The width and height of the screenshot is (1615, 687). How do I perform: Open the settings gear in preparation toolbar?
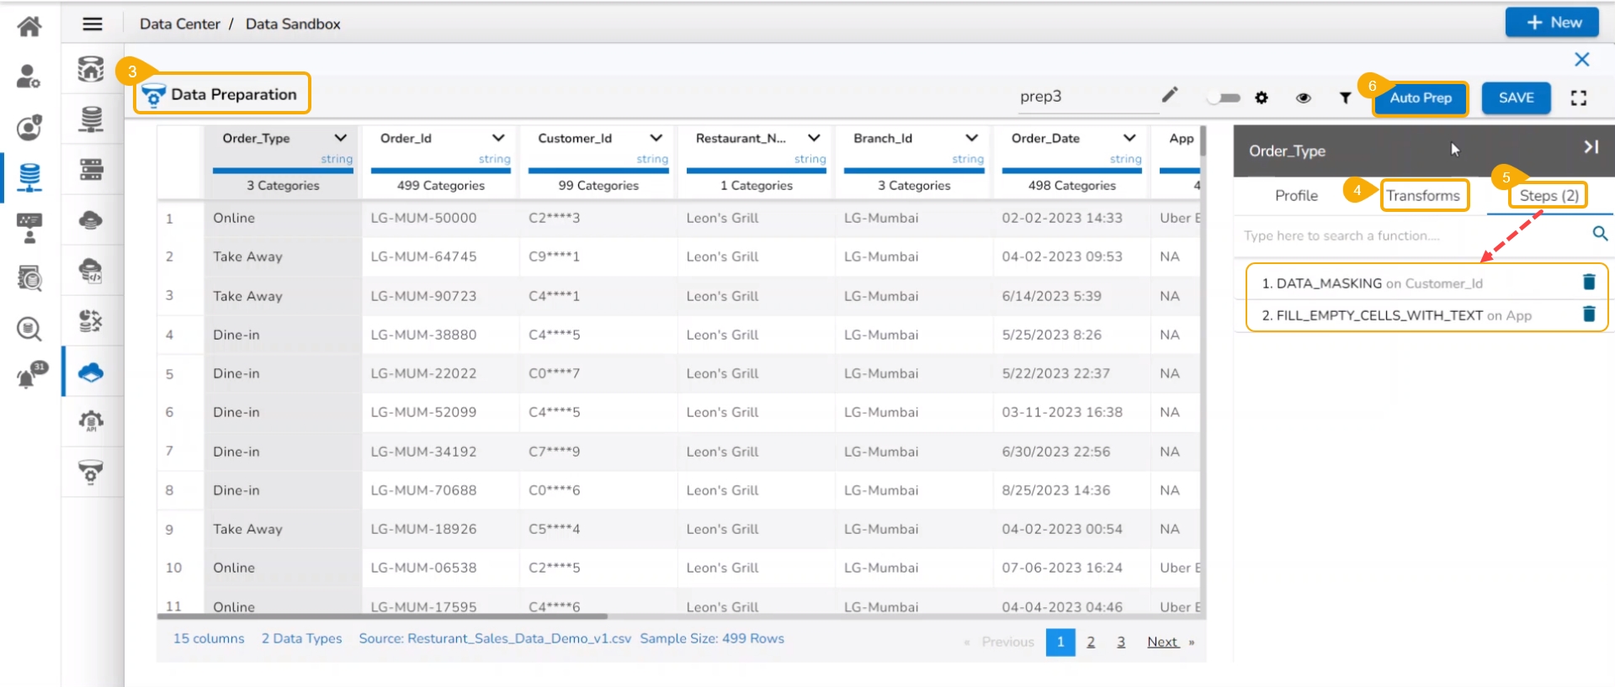pos(1261,98)
